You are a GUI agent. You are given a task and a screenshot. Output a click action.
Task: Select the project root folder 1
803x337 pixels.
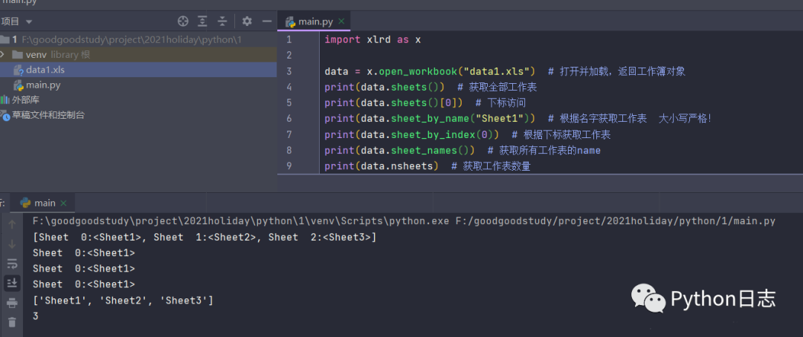pos(122,39)
